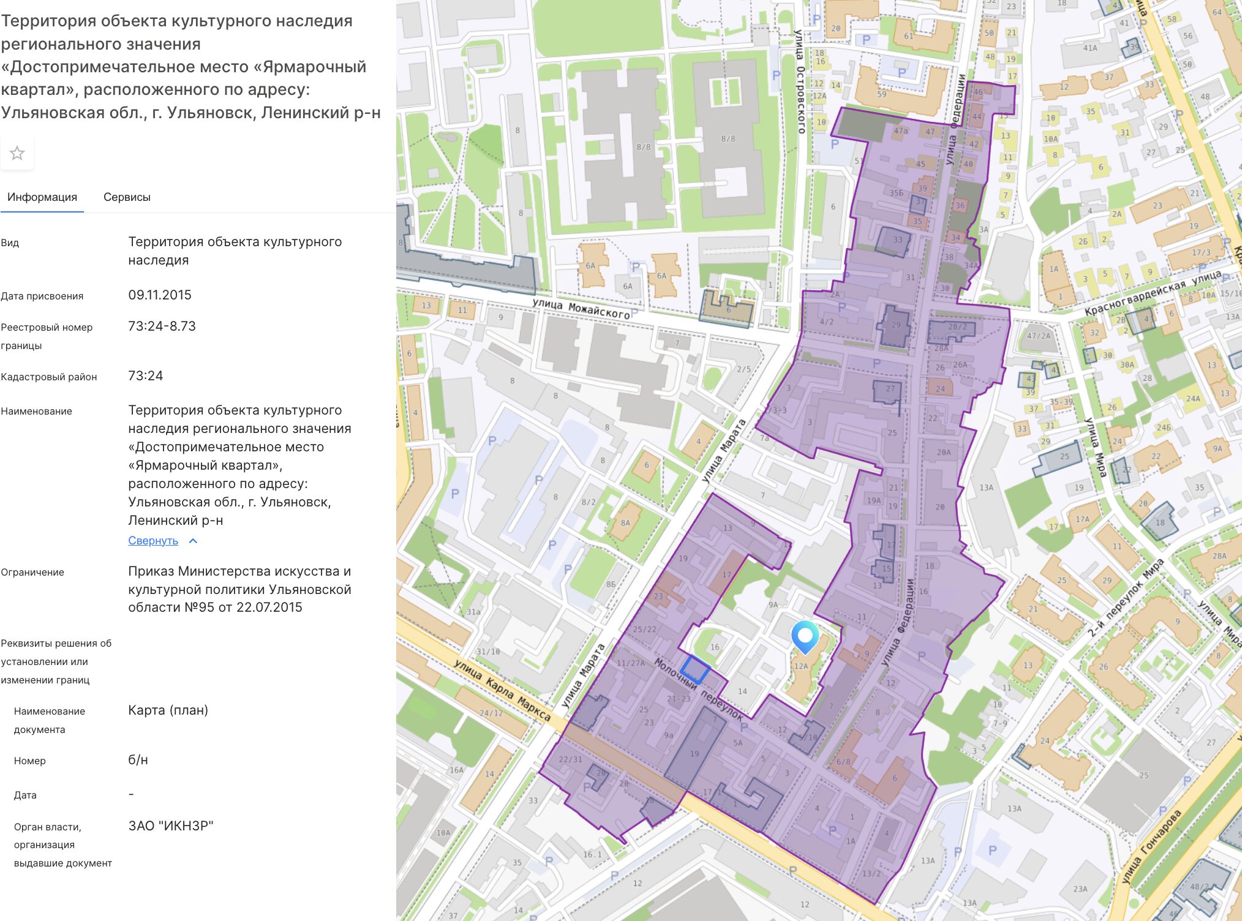Click parking icon beside building 1A

[x=832, y=830]
